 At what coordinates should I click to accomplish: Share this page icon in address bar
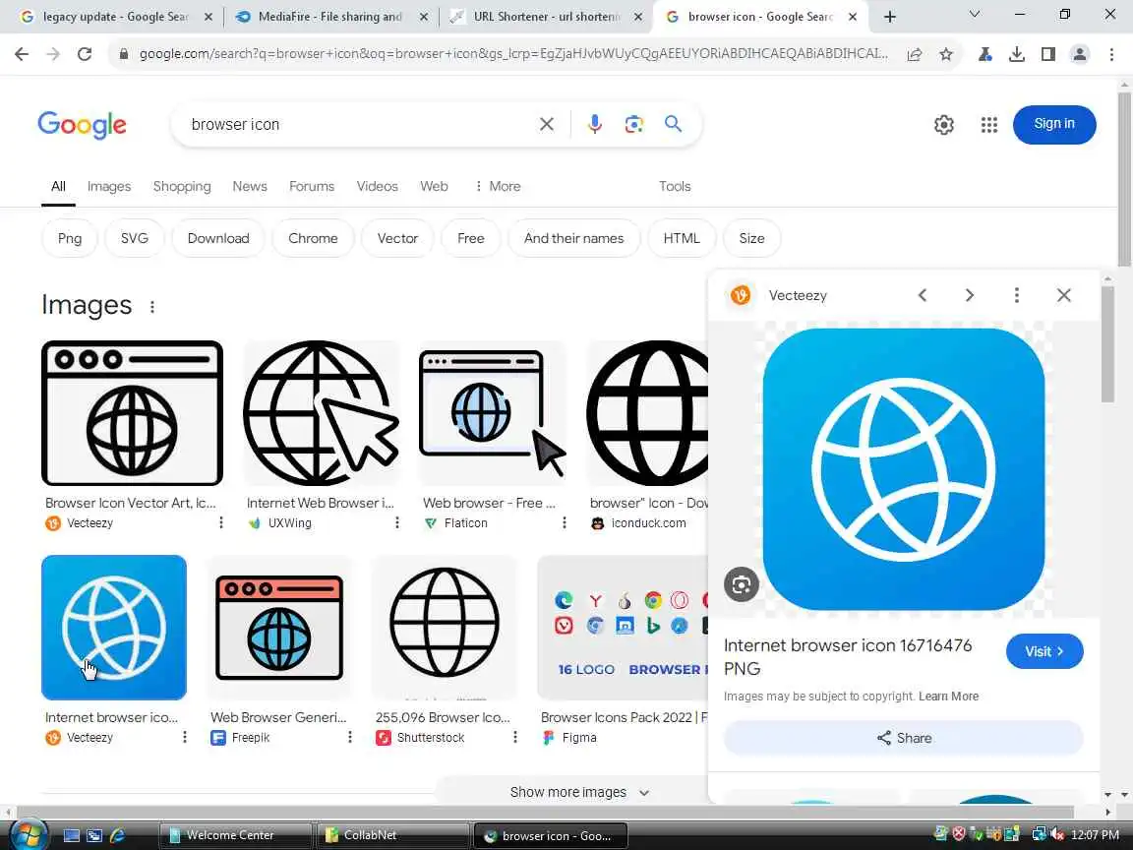(914, 54)
